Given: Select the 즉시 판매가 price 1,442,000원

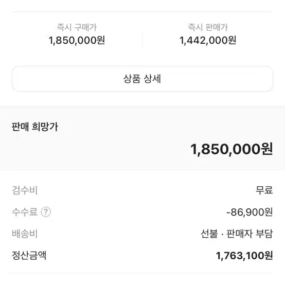Looking at the screenshot, I should [x=208, y=40].
